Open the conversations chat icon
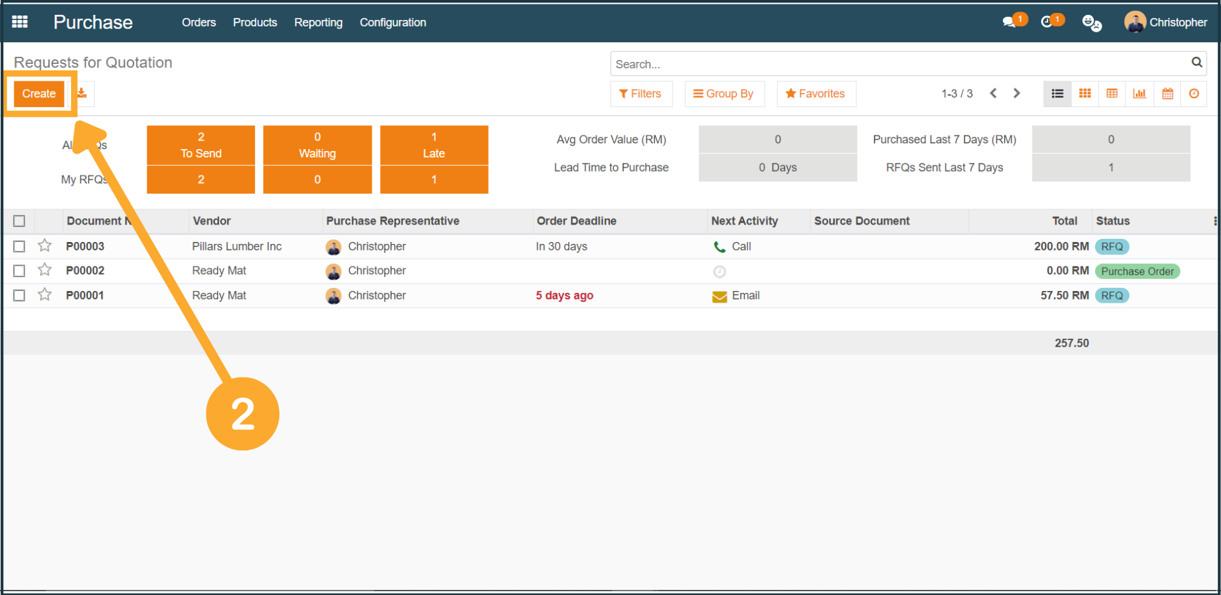This screenshot has width=1221, height=595. (x=1009, y=22)
